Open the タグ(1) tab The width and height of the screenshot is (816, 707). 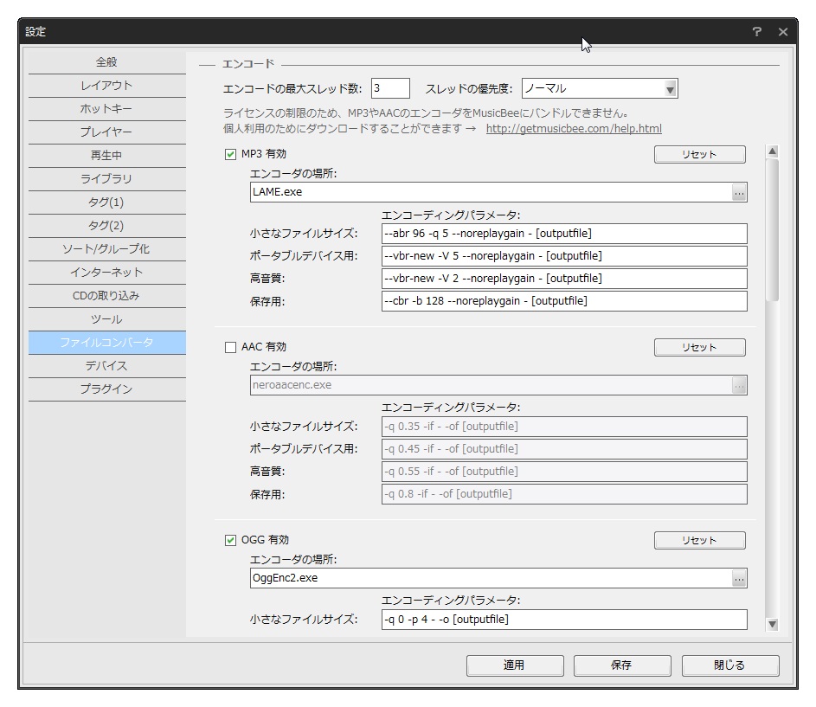tap(106, 202)
